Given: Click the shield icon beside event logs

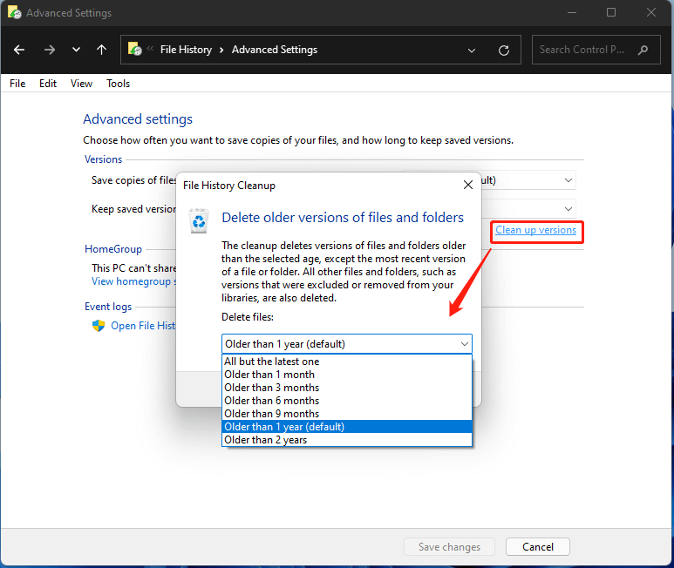Looking at the screenshot, I should tap(99, 326).
